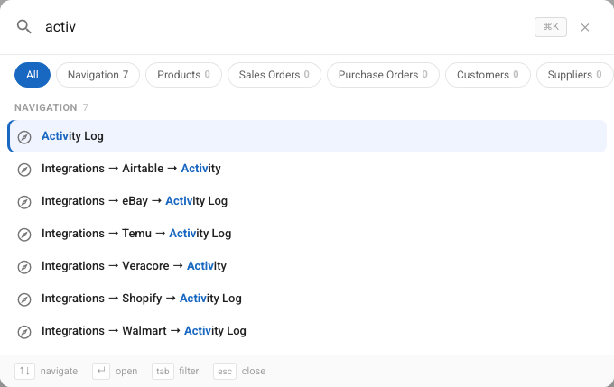614x387 pixels.
Task: Filter results by Products
Action: pos(183,75)
